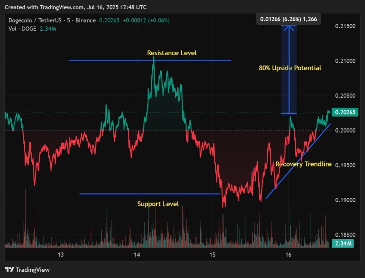Click date label 15 on time axis
The width and height of the screenshot is (365, 278).
(x=212, y=254)
